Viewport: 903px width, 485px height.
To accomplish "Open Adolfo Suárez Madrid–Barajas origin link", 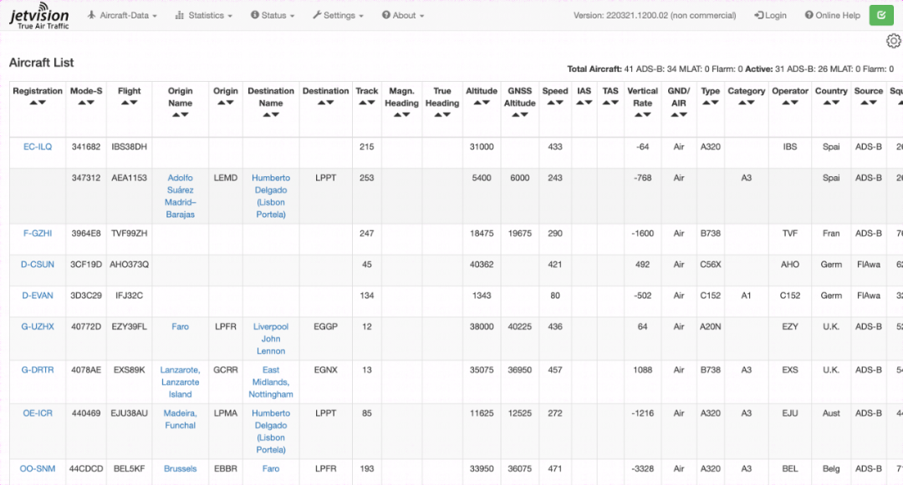I will (x=181, y=196).
